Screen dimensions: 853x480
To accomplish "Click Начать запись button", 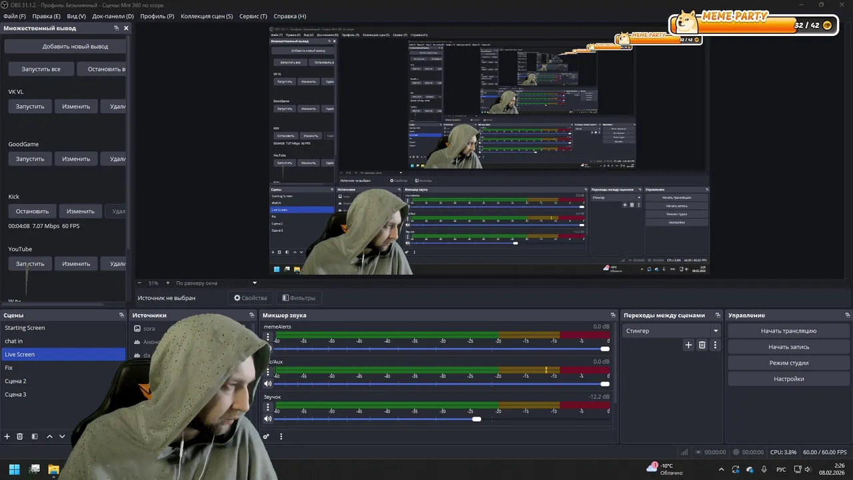I will pyautogui.click(x=788, y=347).
